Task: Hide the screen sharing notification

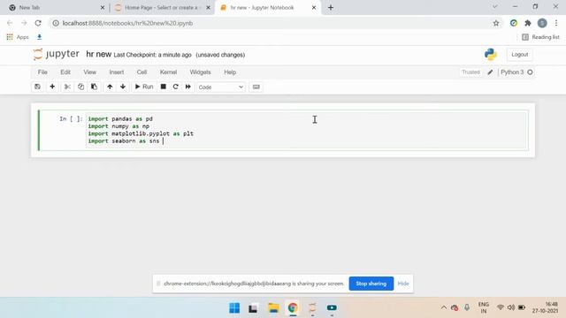Action: 403,284
